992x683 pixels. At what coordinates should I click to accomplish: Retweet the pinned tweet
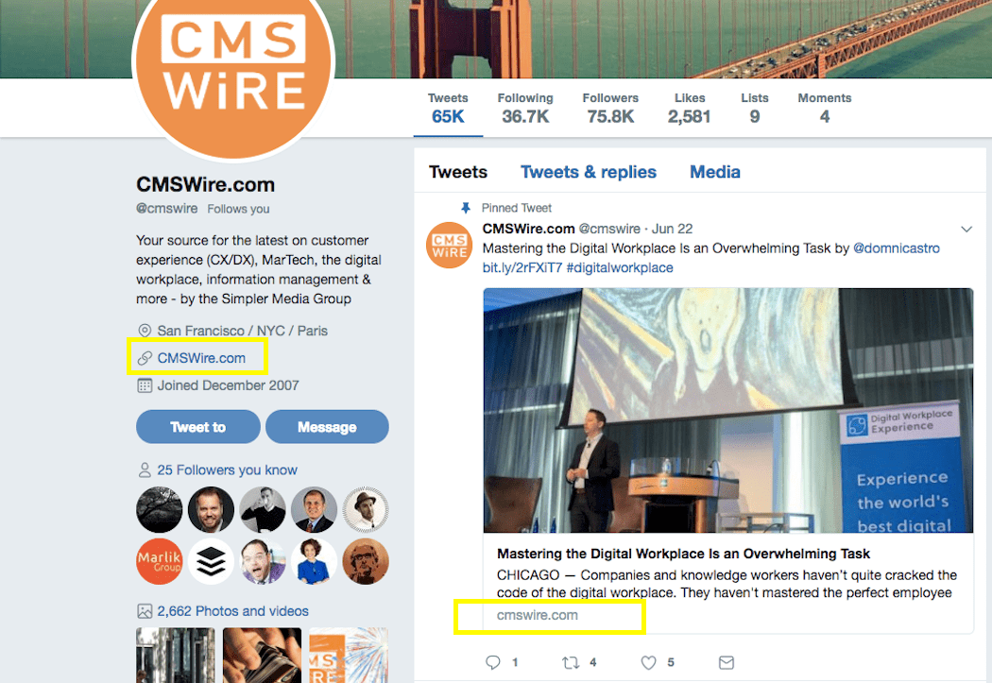tap(571, 662)
